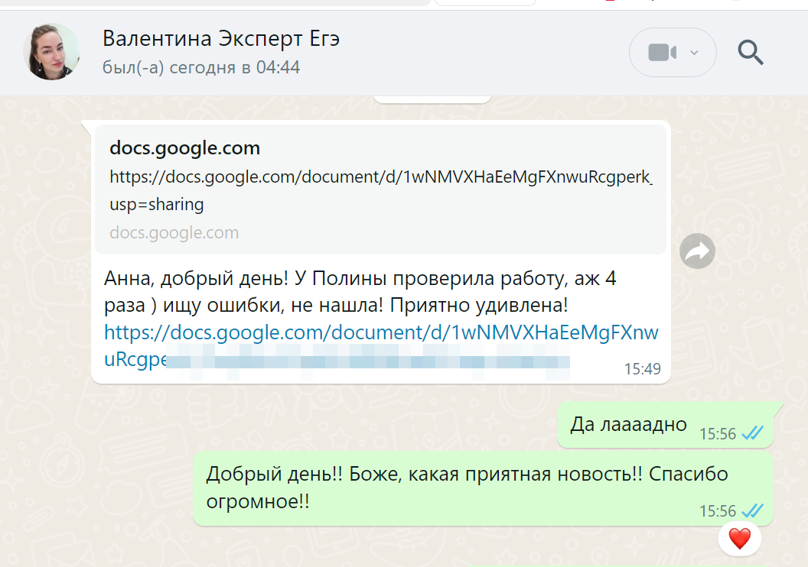
Task: Click the last seen status text
Action: pyautogui.click(x=201, y=67)
